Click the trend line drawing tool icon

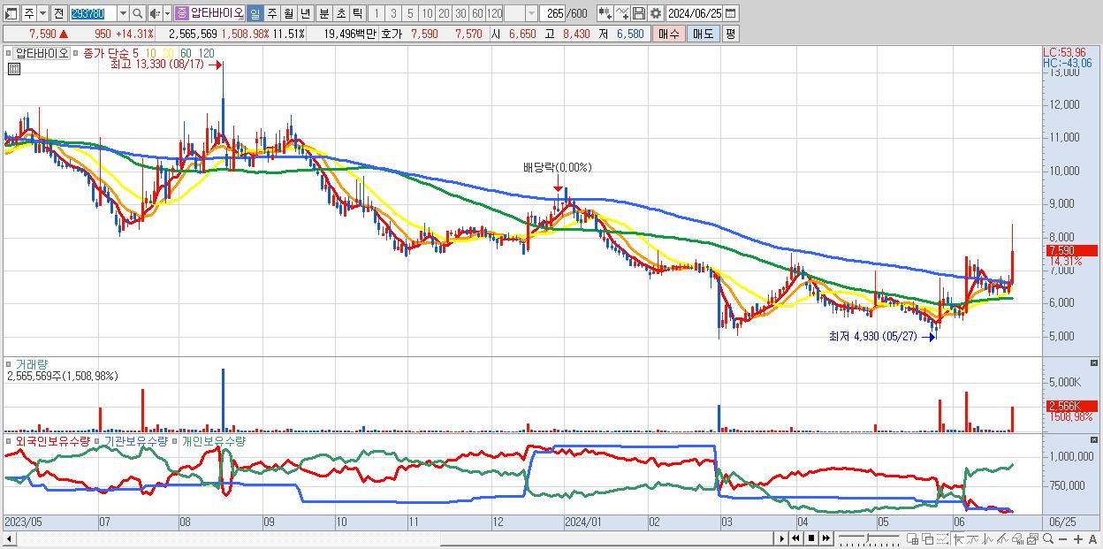point(1003,539)
